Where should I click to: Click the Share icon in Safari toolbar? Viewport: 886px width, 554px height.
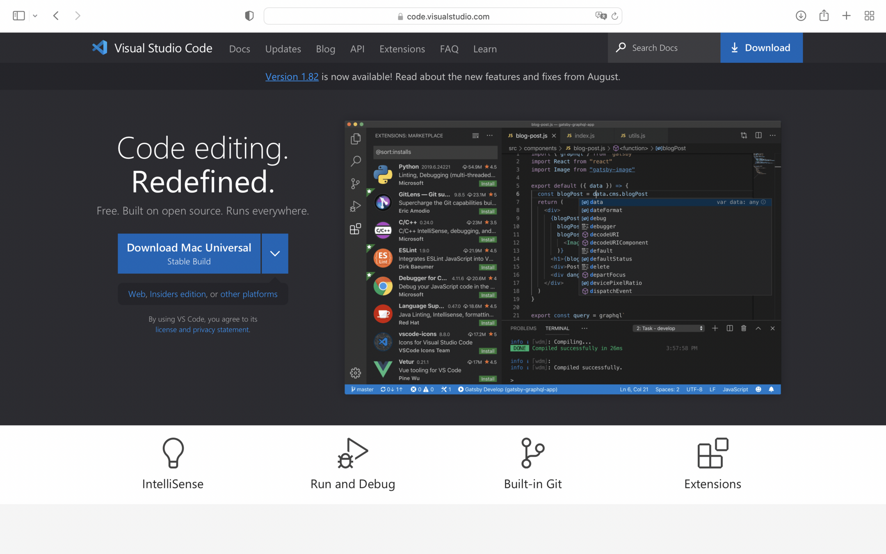824,16
